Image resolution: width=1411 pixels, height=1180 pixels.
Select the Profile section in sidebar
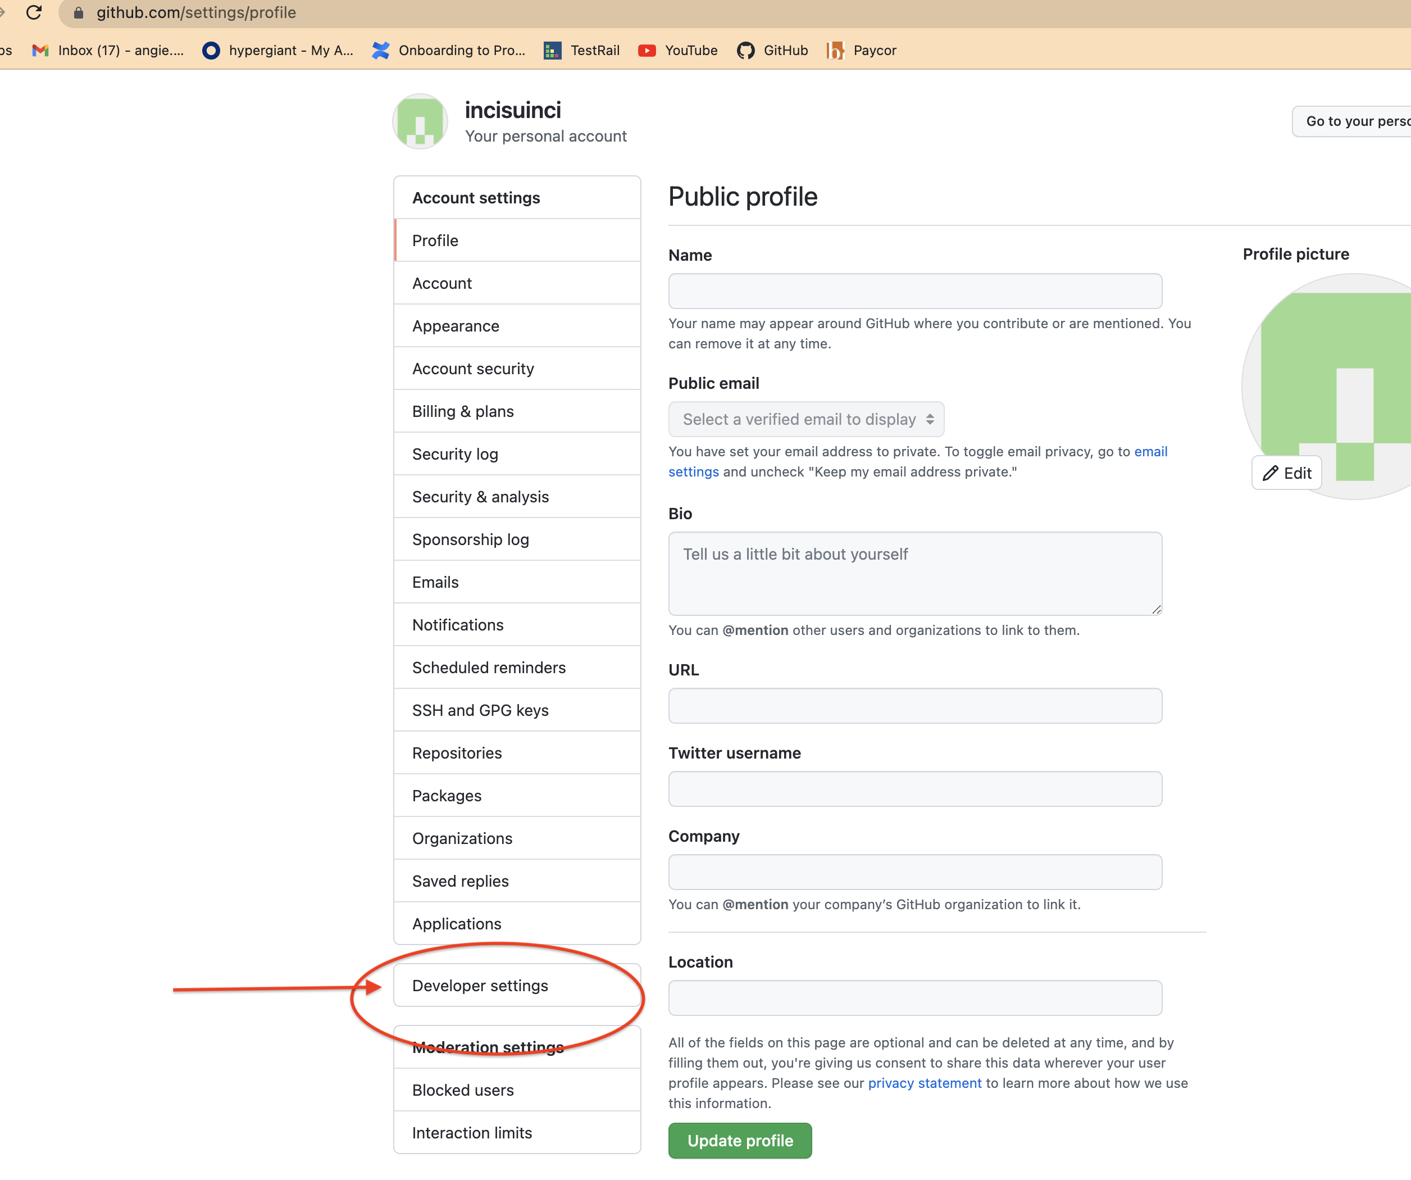[x=435, y=240]
